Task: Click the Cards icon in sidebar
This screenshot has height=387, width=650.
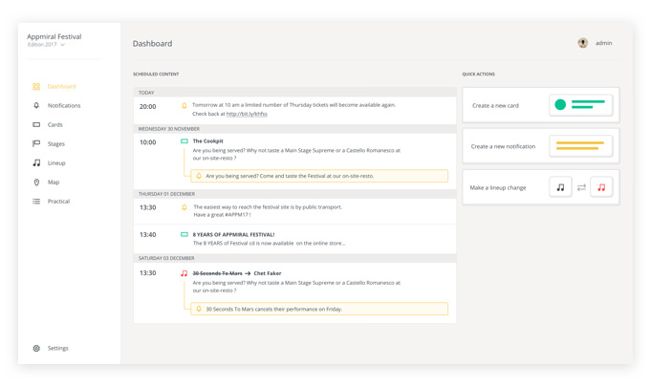Action: [x=36, y=125]
